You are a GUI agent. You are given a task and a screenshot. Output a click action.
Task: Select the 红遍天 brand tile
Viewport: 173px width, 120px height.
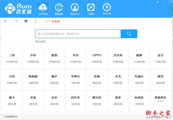(139, 80)
